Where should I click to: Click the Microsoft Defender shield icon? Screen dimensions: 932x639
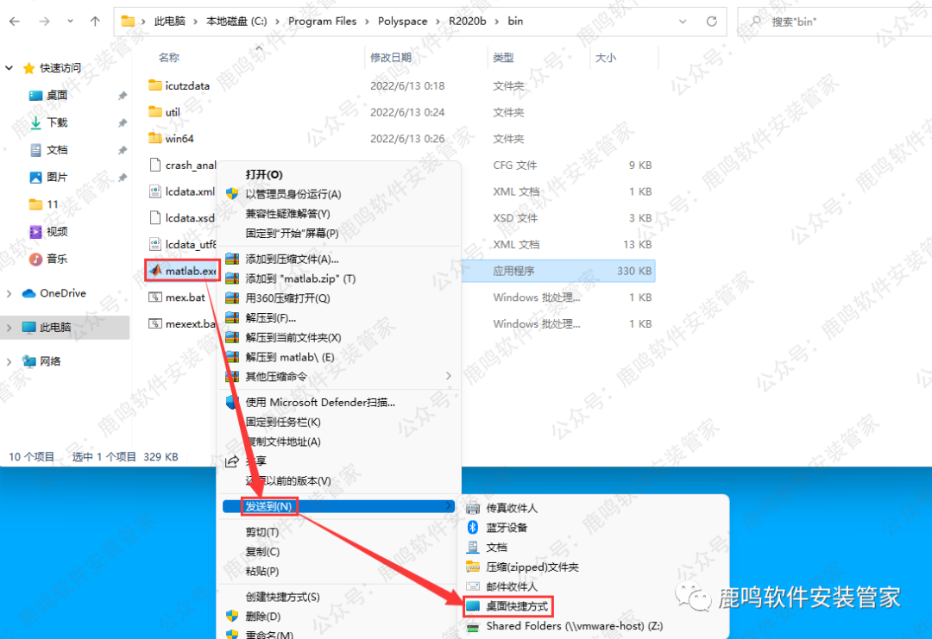(231, 402)
